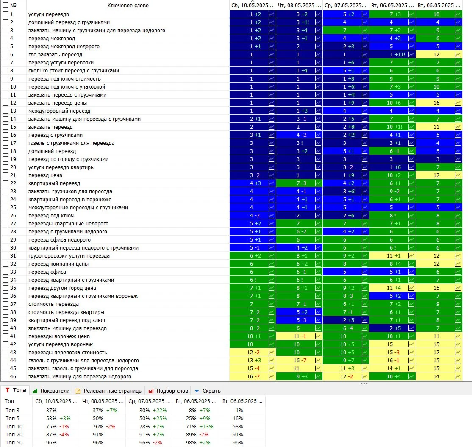Click the 'Топ 3' row label
Viewport: 472px width, 447px height.
point(12,410)
